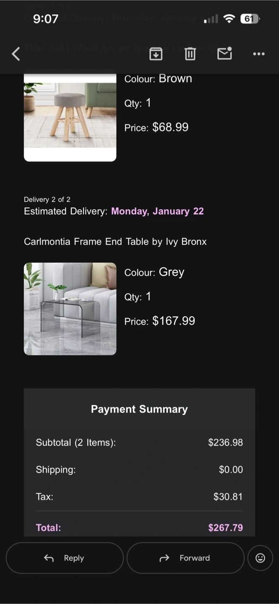
Task: Tap the Payment Summary heading
Action: 139,409
